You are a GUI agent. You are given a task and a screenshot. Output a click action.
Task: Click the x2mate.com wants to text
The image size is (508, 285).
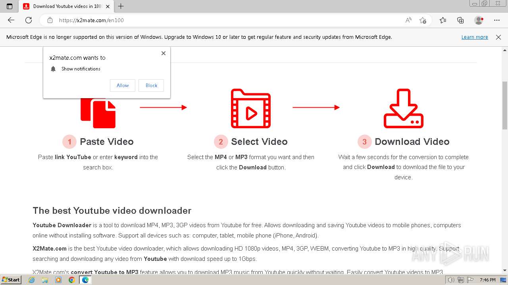coord(77,58)
